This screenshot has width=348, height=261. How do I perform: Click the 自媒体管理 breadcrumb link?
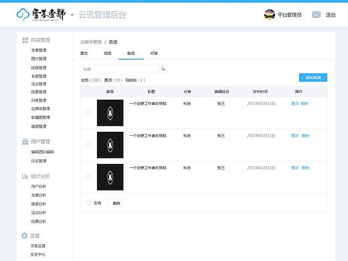91,42
